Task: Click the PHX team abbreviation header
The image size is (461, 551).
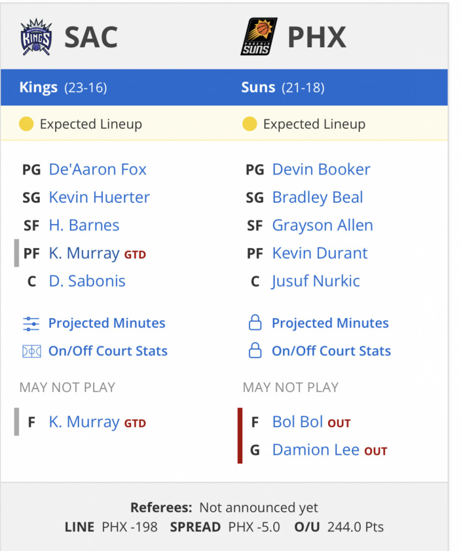Action: pyautogui.click(x=317, y=37)
